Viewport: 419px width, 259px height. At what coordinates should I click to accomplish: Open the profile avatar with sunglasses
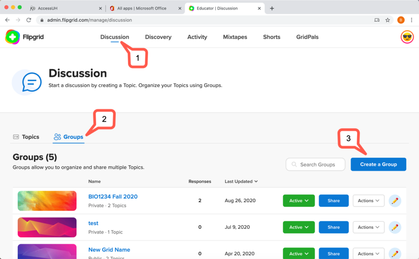coord(407,37)
